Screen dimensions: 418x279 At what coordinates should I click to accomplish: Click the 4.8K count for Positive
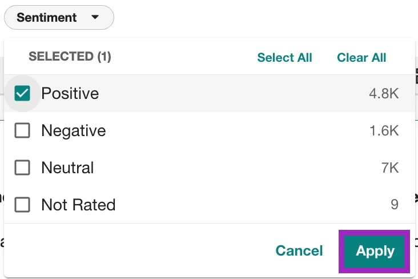384,94
